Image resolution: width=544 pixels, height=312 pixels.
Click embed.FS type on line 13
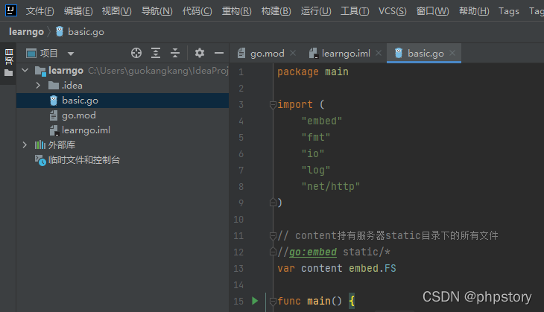373,268
